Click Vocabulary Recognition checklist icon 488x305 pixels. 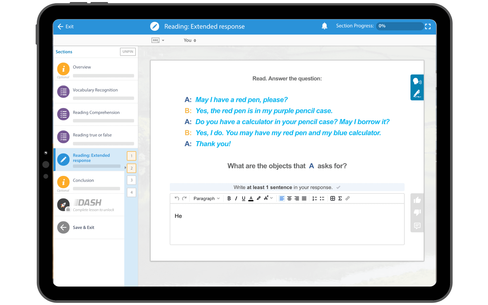[63, 92]
